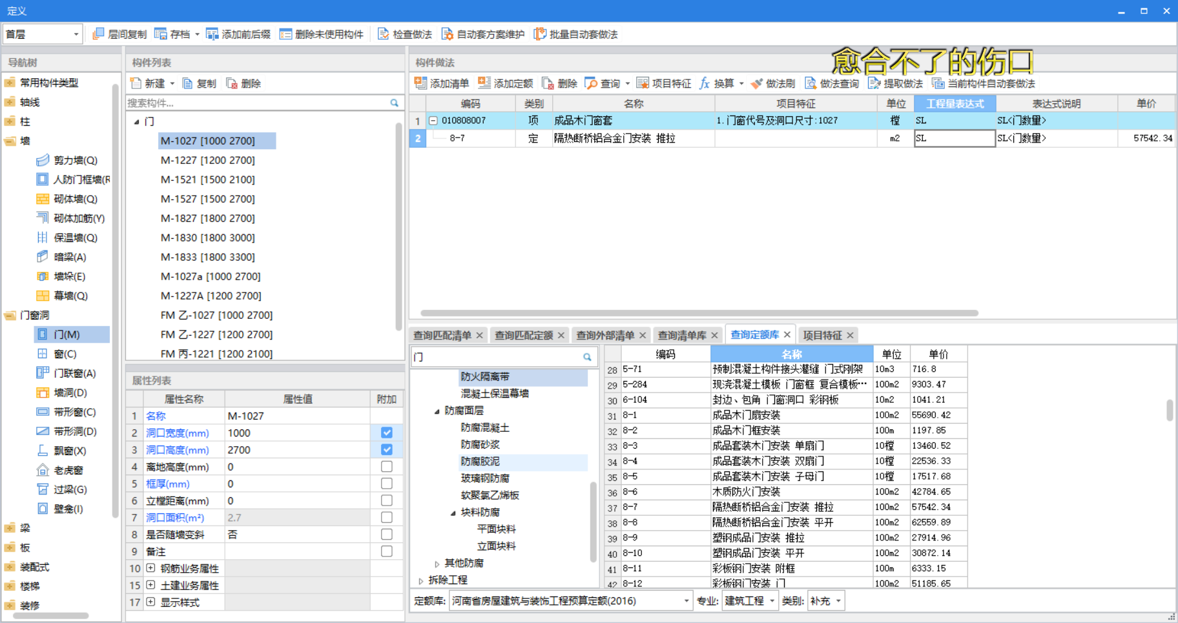The height and width of the screenshot is (623, 1178).
Task: Check 备注 附加 checkbox
Action: [x=387, y=551]
